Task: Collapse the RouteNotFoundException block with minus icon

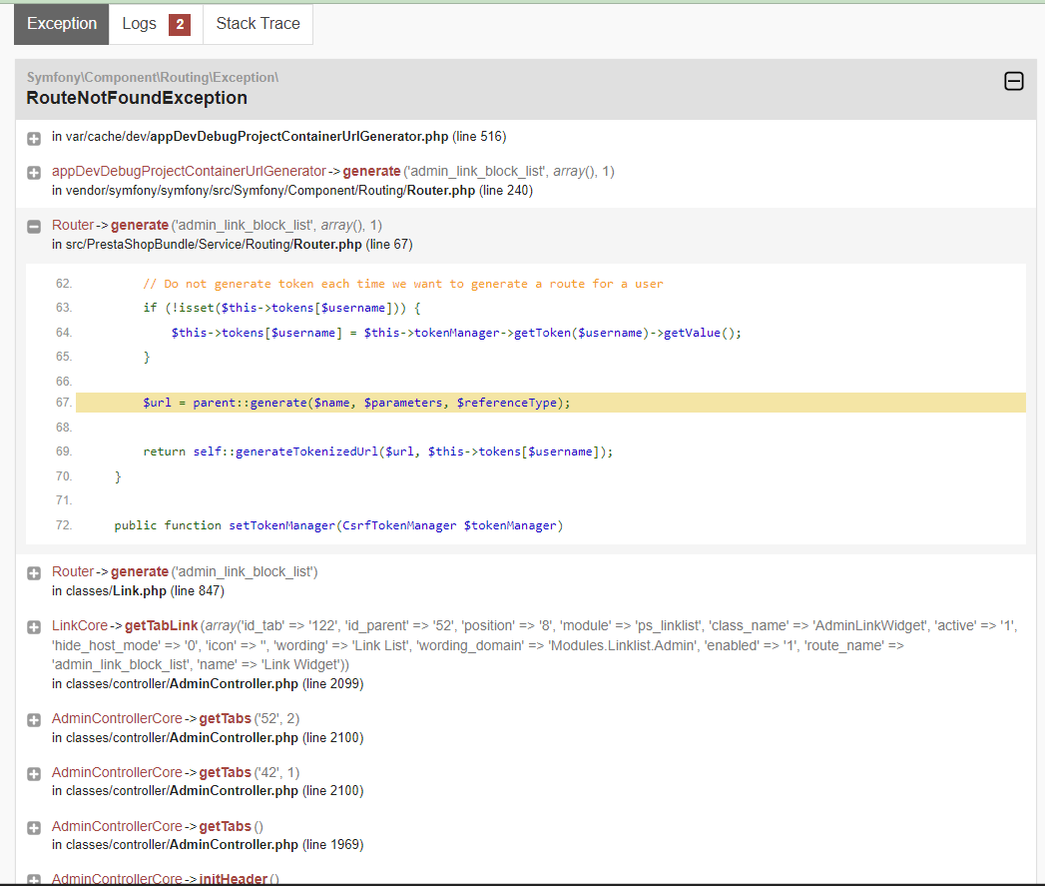Action: coord(1013,82)
